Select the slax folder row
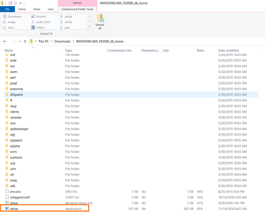 pyautogui.click(x=131, y=123)
